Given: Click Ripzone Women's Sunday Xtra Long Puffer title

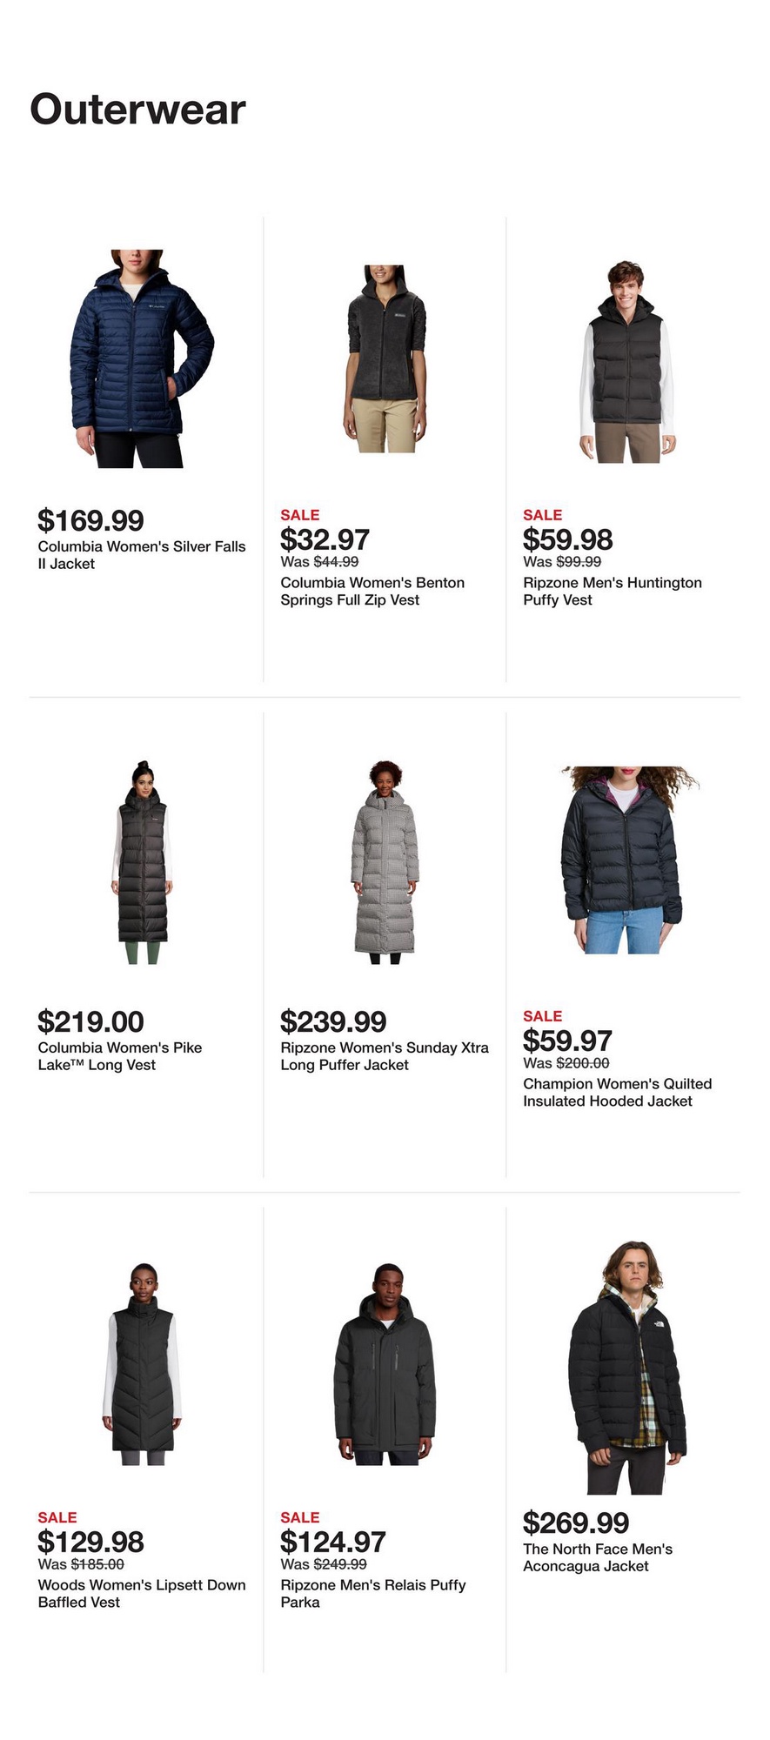Looking at the screenshot, I should point(385,1056).
